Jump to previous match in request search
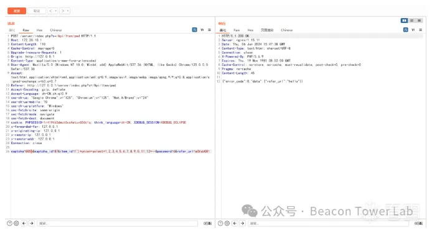 coord(24,224)
